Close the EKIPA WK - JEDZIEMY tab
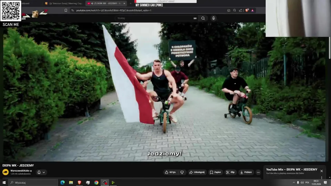331x186 pixels. click(124, 3)
